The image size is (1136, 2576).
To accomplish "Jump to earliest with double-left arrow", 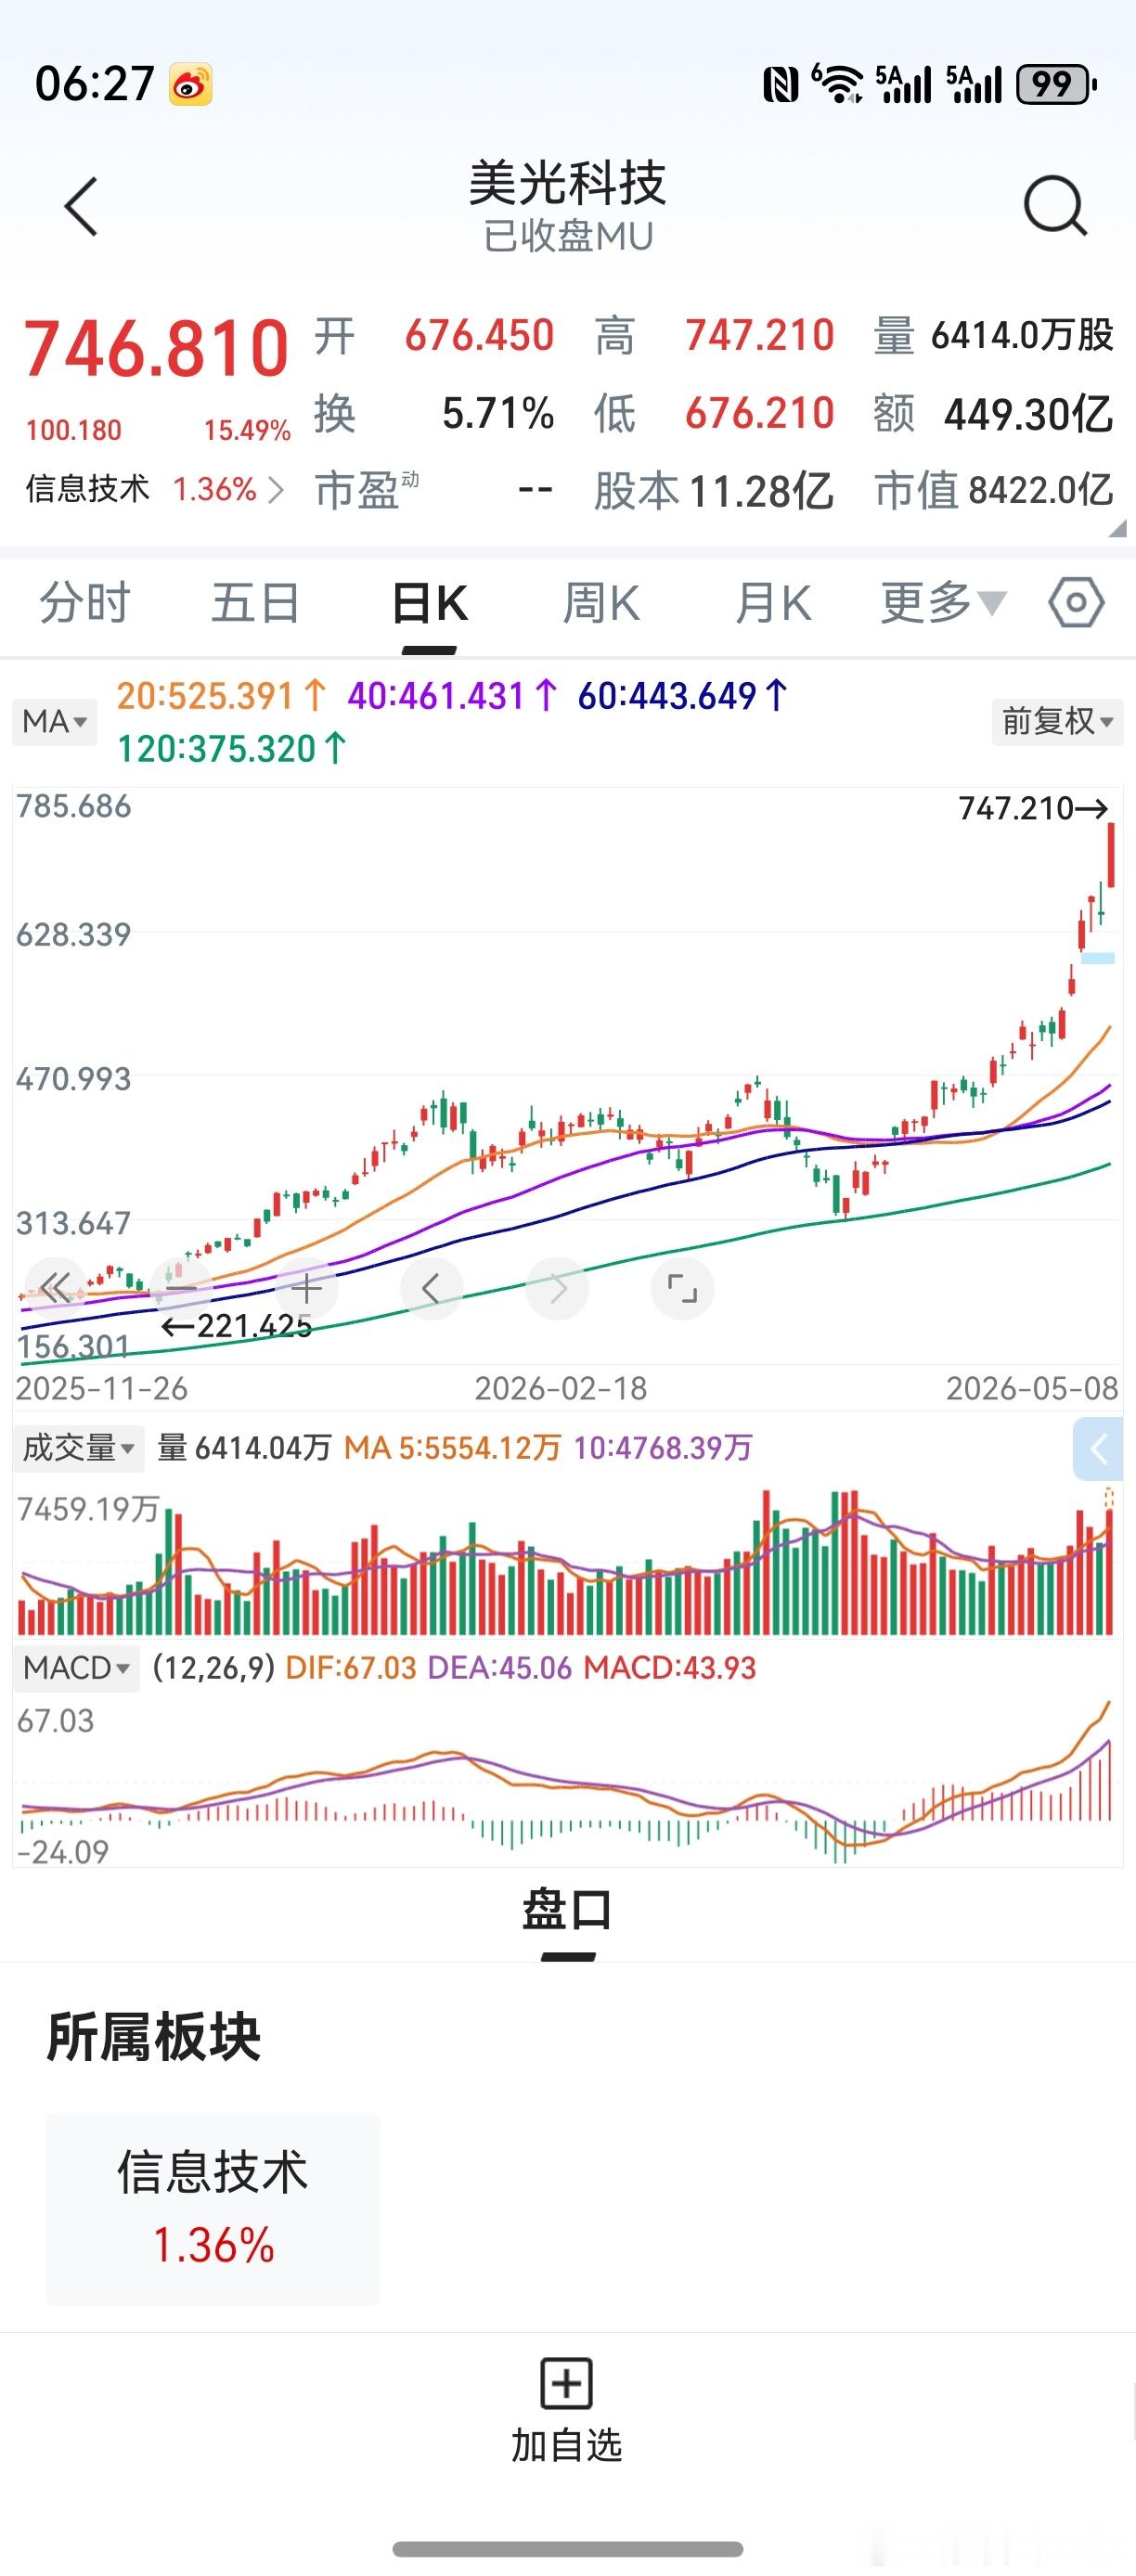I will (55, 1288).
